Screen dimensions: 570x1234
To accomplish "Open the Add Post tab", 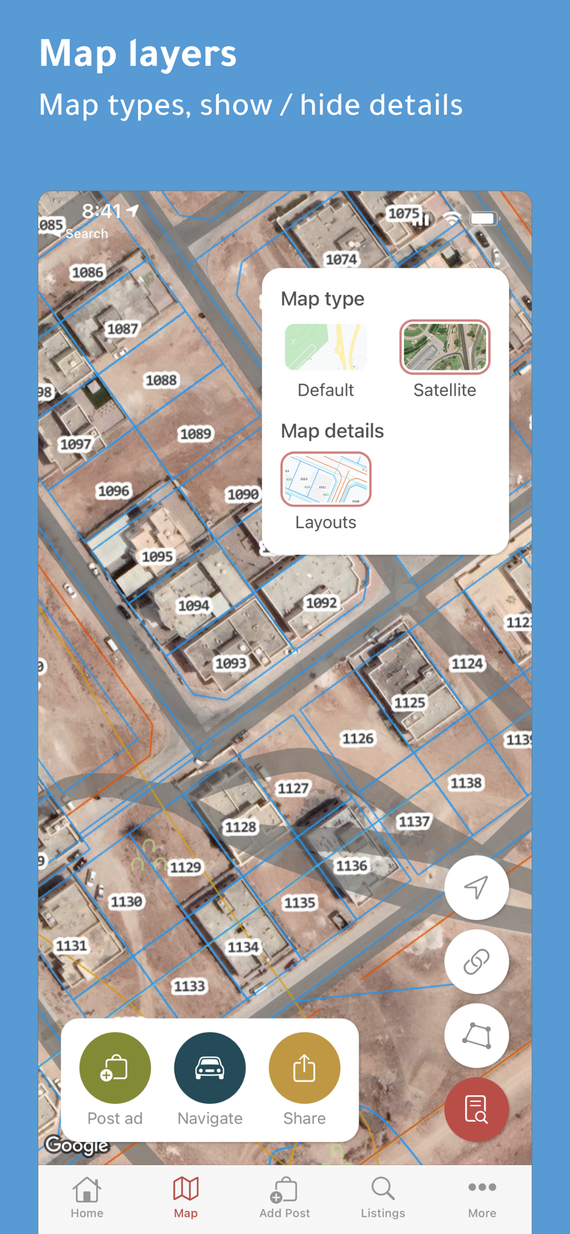I will click(284, 1198).
